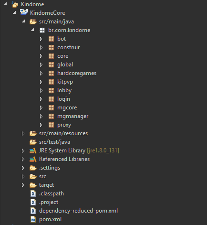The height and width of the screenshot is (225, 207).
Task: Expand src/main/resources folder
Action: [x=23, y=134]
